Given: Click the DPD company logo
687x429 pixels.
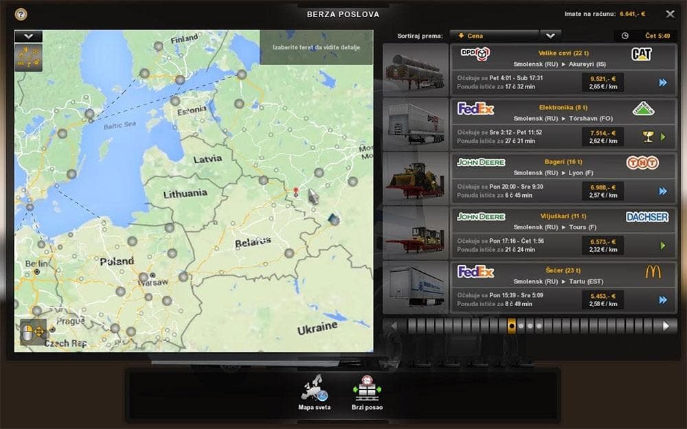Looking at the screenshot, I should coord(475,54).
